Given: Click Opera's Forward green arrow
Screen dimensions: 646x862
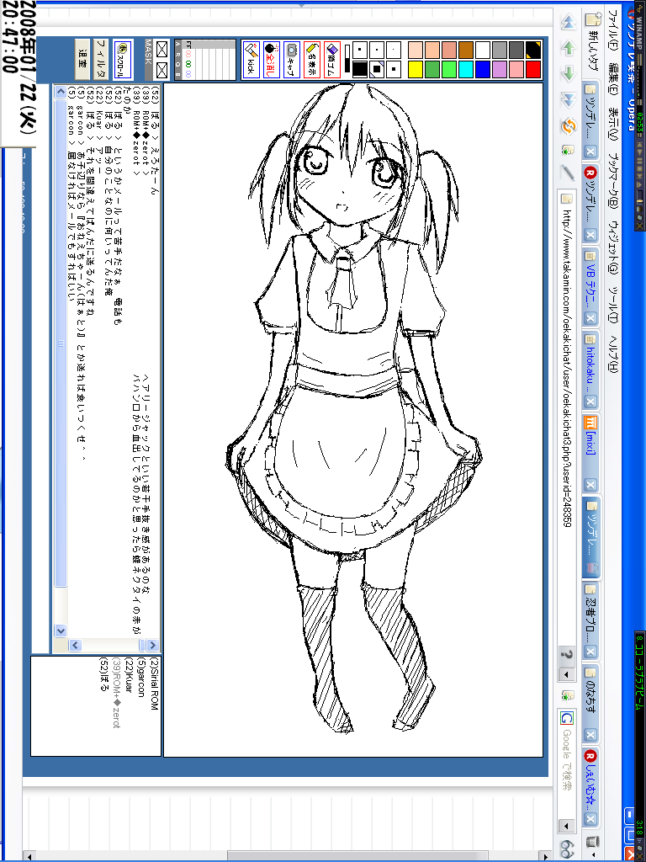Looking at the screenshot, I should click(x=569, y=74).
